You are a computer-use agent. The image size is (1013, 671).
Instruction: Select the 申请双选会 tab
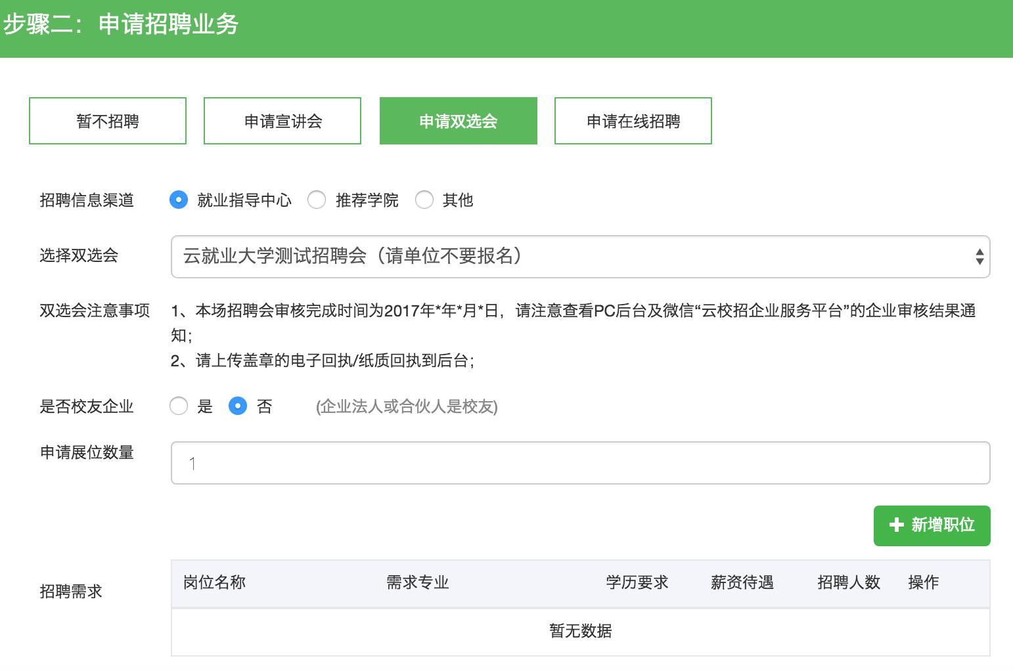tap(458, 121)
